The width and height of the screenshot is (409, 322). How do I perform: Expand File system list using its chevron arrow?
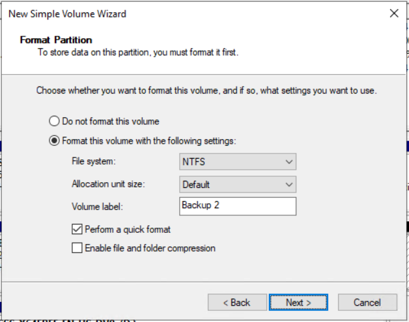[x=289, y=162]
